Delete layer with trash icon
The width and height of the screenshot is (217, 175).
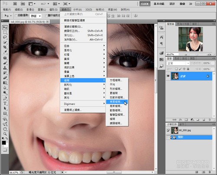(x=210, y=120)
